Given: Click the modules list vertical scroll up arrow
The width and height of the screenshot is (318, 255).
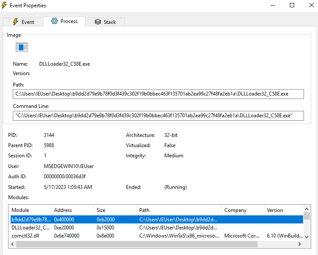Looking at the screenshot, I should click(x=307, y=209).
